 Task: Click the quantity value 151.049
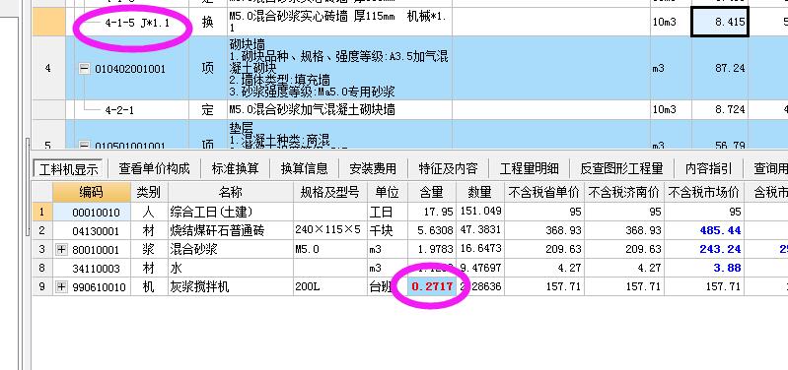480,212
